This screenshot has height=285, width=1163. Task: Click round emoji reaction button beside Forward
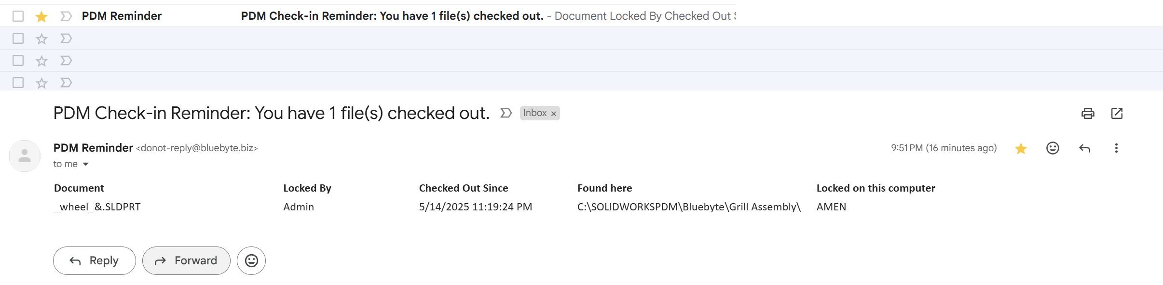[251, 261]
